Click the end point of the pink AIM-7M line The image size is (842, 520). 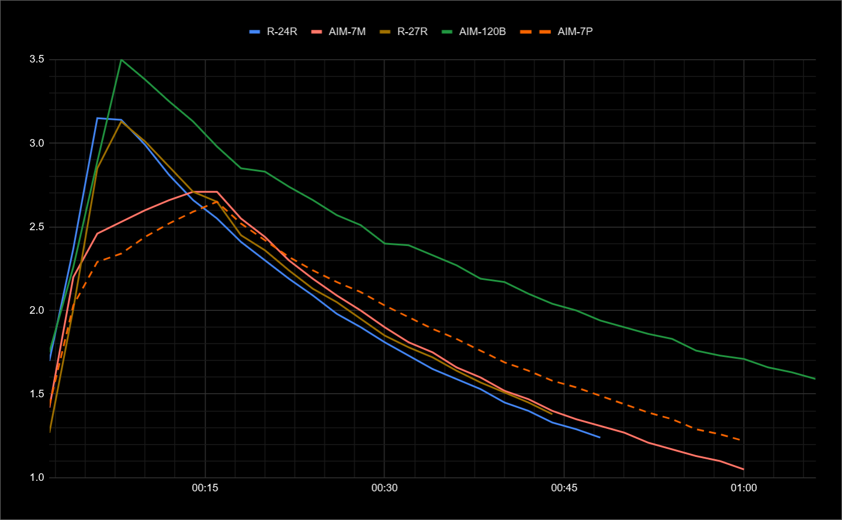(x=743, y=469)
